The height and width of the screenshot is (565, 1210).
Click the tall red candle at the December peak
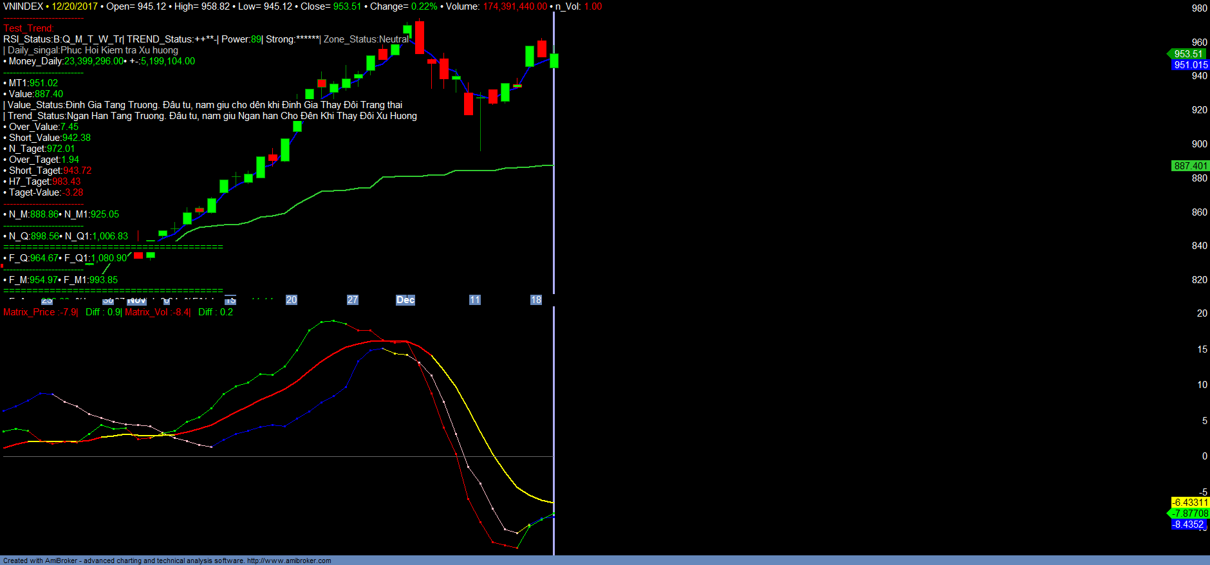tap(420, 37)
